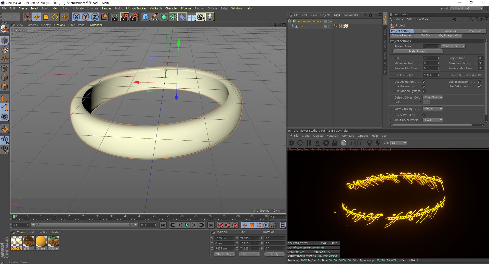Click the Octane clay mode sphere

(343, 143)
